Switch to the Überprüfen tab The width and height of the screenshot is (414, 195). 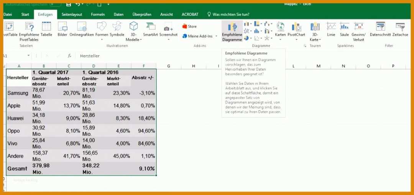(142, 15)
